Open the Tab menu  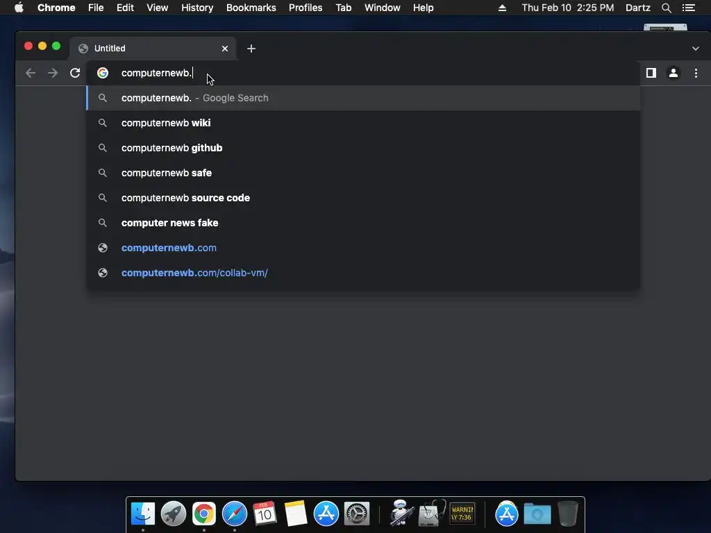343,8
